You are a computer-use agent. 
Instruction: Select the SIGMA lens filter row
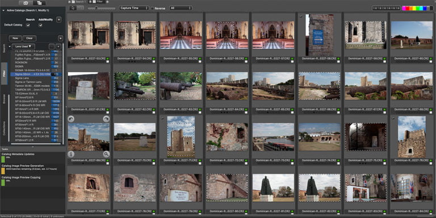click(36, 66)
